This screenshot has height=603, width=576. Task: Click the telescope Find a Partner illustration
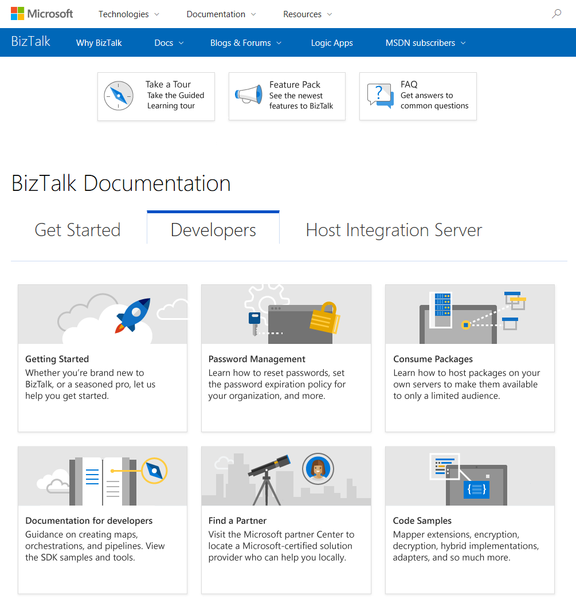286,476
